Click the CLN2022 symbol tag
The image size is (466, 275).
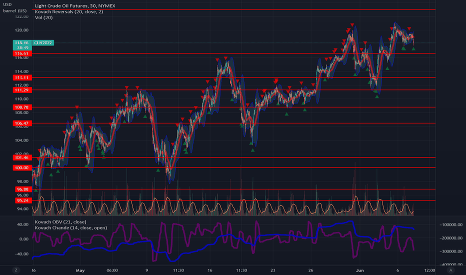coord(43,43)
